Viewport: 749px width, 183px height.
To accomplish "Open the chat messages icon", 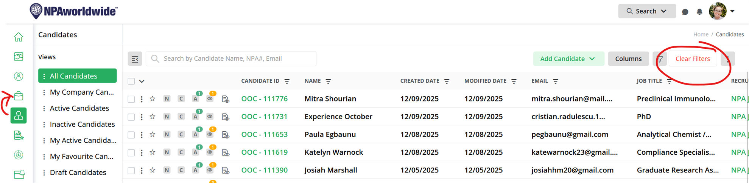I will [x=685, y=12].
